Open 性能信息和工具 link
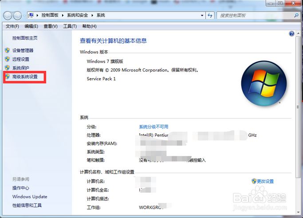 (x=27, y=205)
